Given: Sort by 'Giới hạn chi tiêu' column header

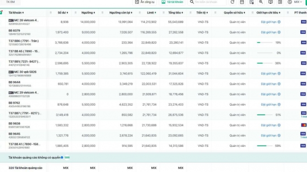Looking at the screenshot, I should pos(268,13).
